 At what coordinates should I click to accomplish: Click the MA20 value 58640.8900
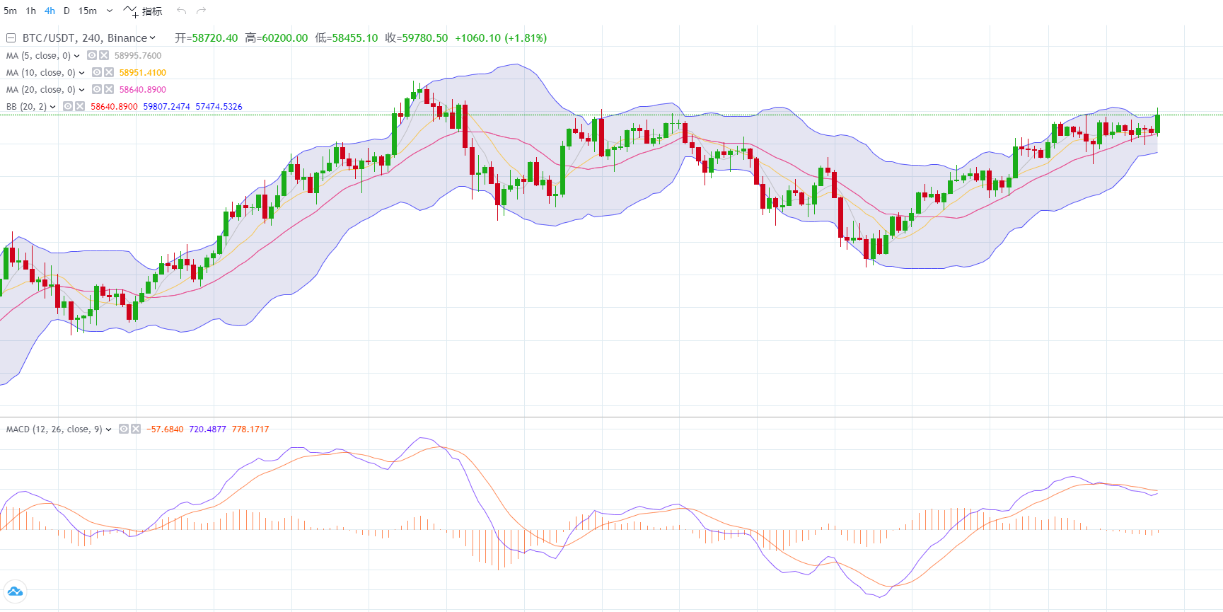143,89
